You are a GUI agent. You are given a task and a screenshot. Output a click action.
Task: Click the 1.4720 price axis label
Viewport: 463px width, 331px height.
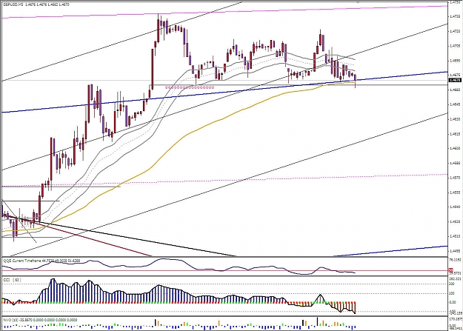455,31
